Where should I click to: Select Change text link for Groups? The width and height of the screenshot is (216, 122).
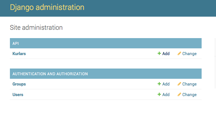189,84
